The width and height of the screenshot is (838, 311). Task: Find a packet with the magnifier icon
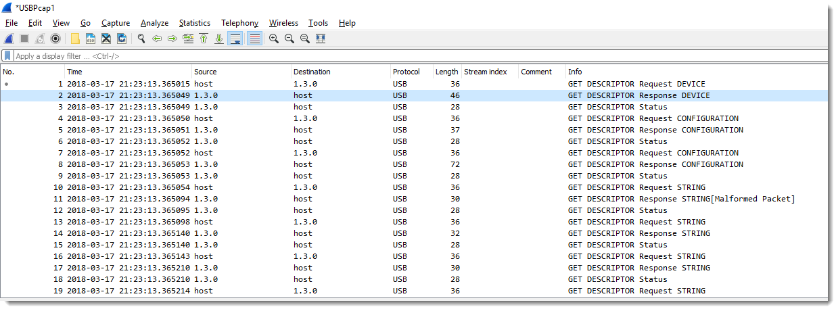(141, 39)
